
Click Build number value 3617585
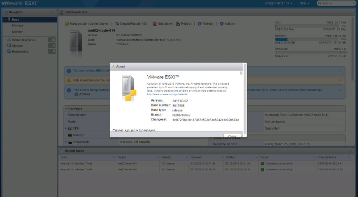(178, 106)
